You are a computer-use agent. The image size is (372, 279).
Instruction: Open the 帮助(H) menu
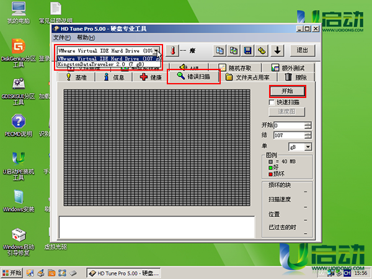(x=86, y=38)
